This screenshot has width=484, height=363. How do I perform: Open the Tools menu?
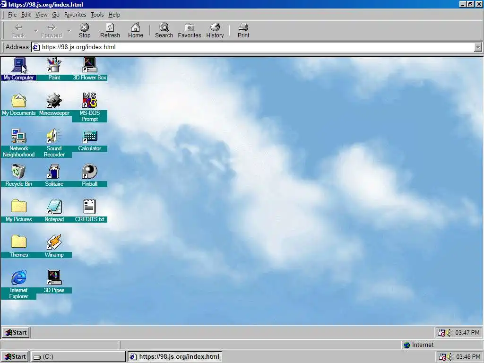pyautogui.click(x=97, y=15)
